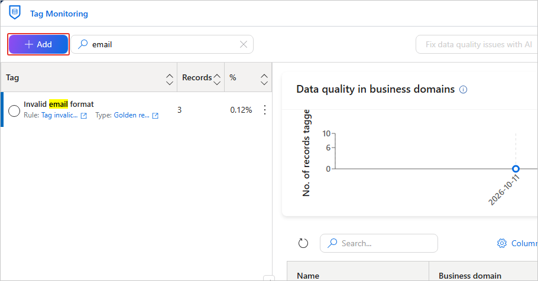Image resolution: width=538 pixels, height=281 pixels.
Task: Sort by the Records column arrows
Action: (x=217, y=80)
